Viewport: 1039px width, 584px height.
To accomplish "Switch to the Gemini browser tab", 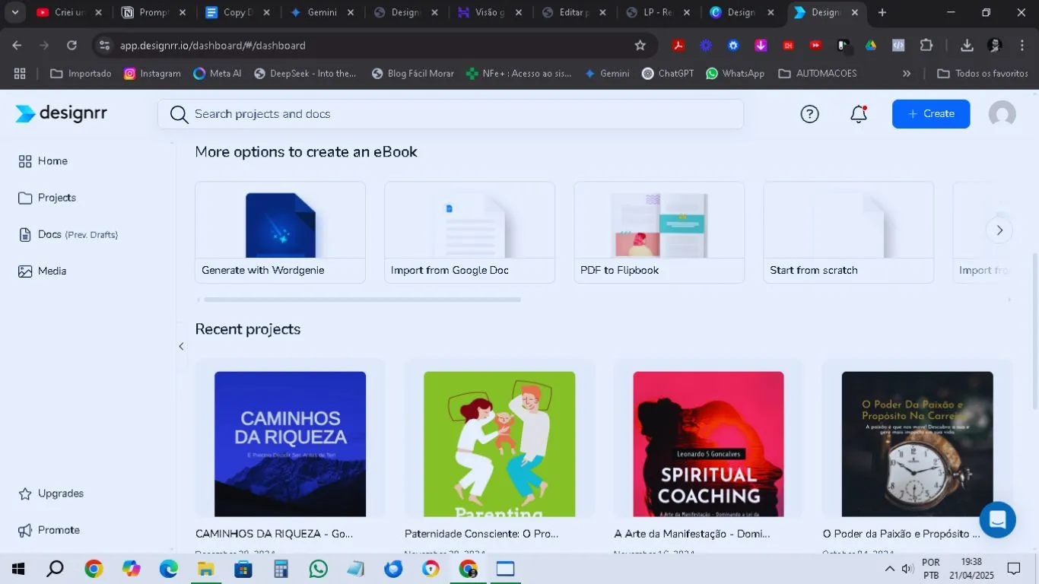I will click(322, 12).
